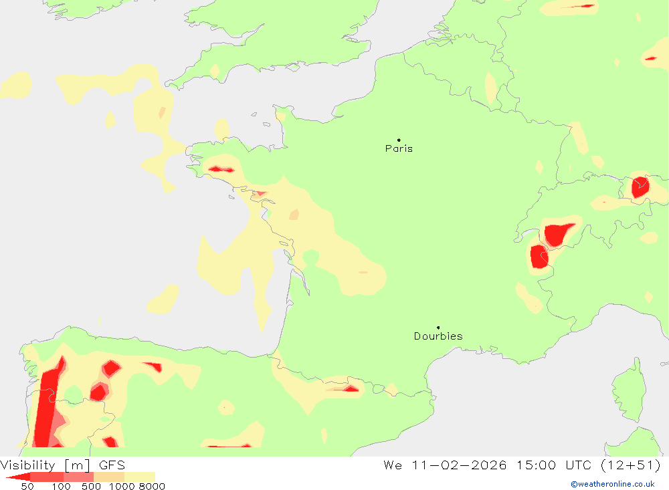Click the 100-500 legend color swatch
This screenshot has height=490, width=669.
(x=78, y=477)
